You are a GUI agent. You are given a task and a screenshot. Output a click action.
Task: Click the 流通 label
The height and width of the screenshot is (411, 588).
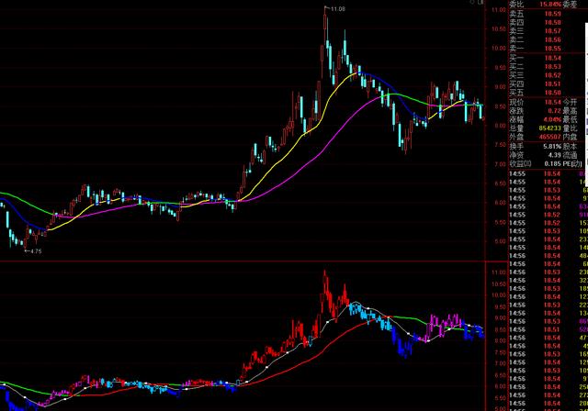coord(570,155)
